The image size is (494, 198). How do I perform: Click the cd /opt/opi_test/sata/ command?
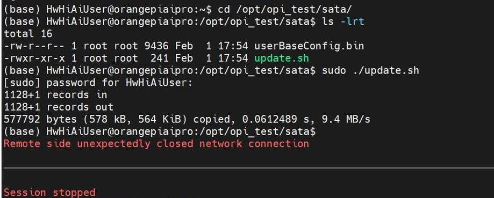(284, 10)
